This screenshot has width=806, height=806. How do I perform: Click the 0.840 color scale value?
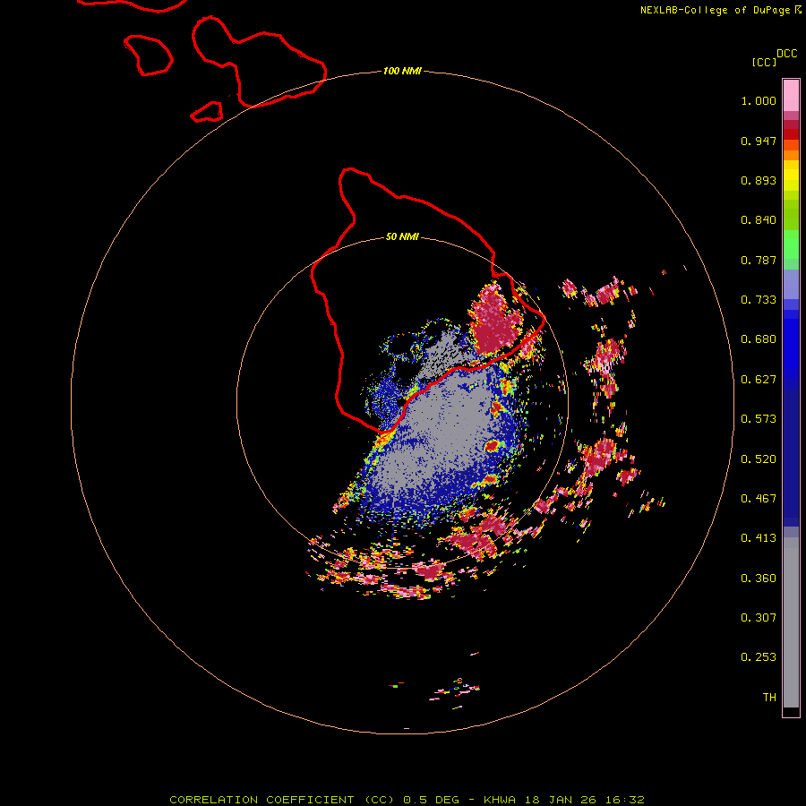pyautogui.click(x=759, y=220)
